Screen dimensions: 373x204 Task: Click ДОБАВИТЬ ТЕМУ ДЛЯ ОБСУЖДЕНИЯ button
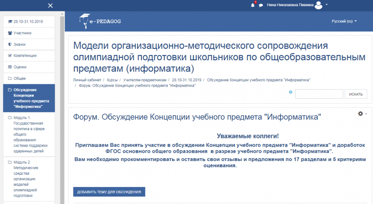pyautogui.click(x=109, y=192)
